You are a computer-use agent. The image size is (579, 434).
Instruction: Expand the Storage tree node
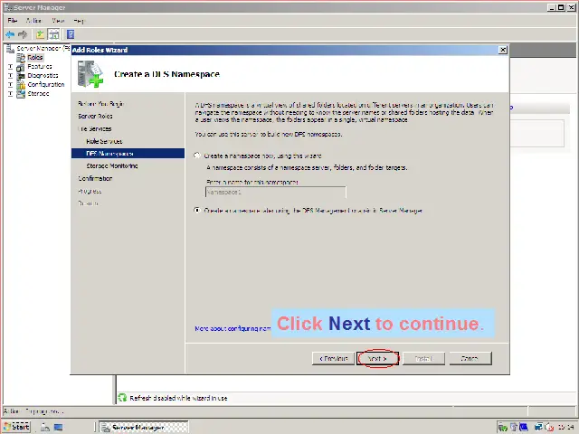click(10, 94)
